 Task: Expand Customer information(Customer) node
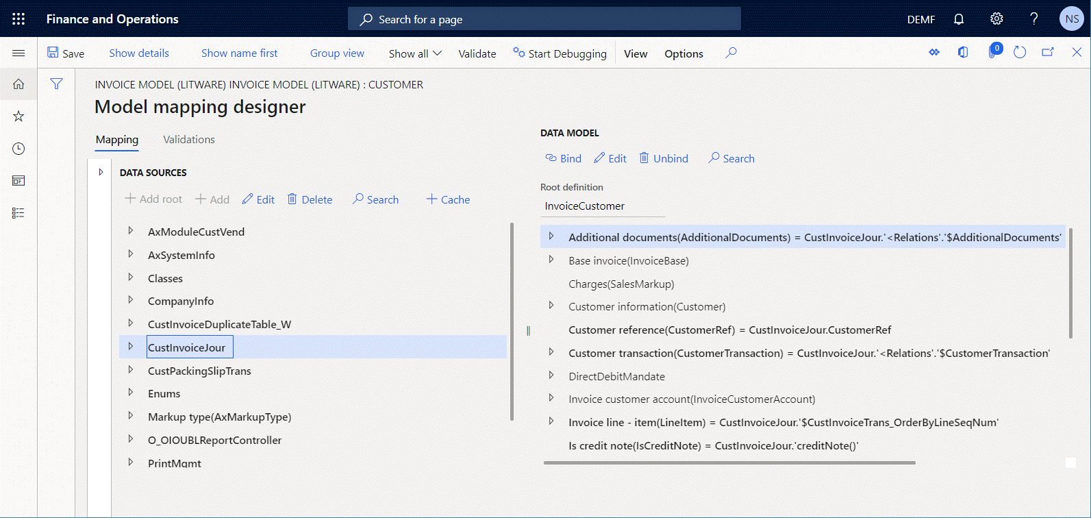click(x=551, y=306)
